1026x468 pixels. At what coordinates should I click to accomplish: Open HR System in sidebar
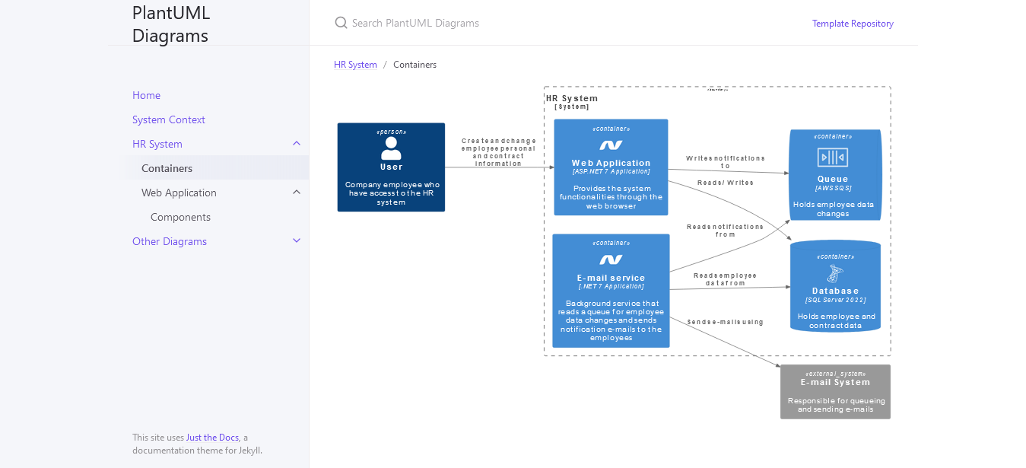(x=157, y=144)
